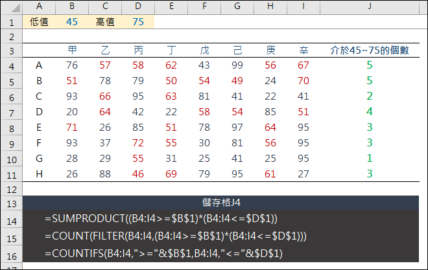This screenshot has height=270, width=428.
Task: Click row label D in cell A7
Action: 39,112
